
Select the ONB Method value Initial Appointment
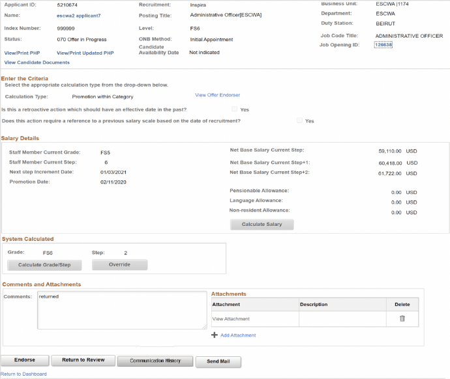(x=211, y=40)
